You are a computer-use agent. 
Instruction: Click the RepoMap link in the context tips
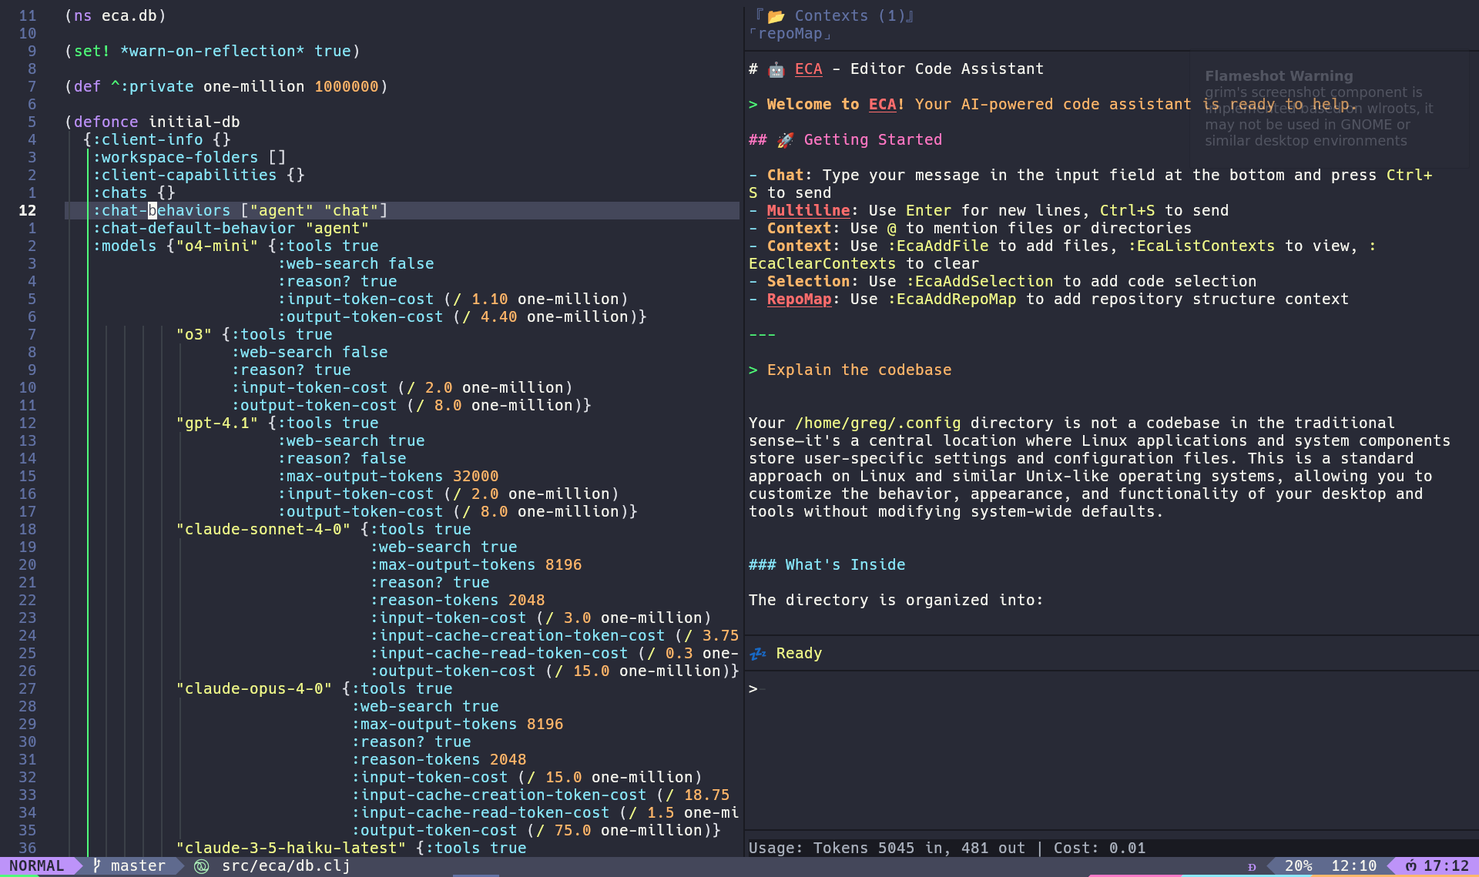799,299
